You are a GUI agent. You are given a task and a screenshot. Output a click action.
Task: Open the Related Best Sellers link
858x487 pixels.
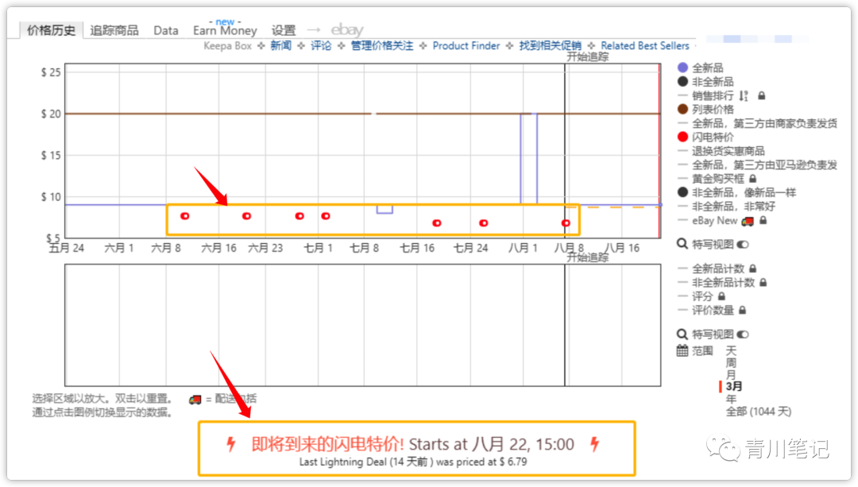644,46
